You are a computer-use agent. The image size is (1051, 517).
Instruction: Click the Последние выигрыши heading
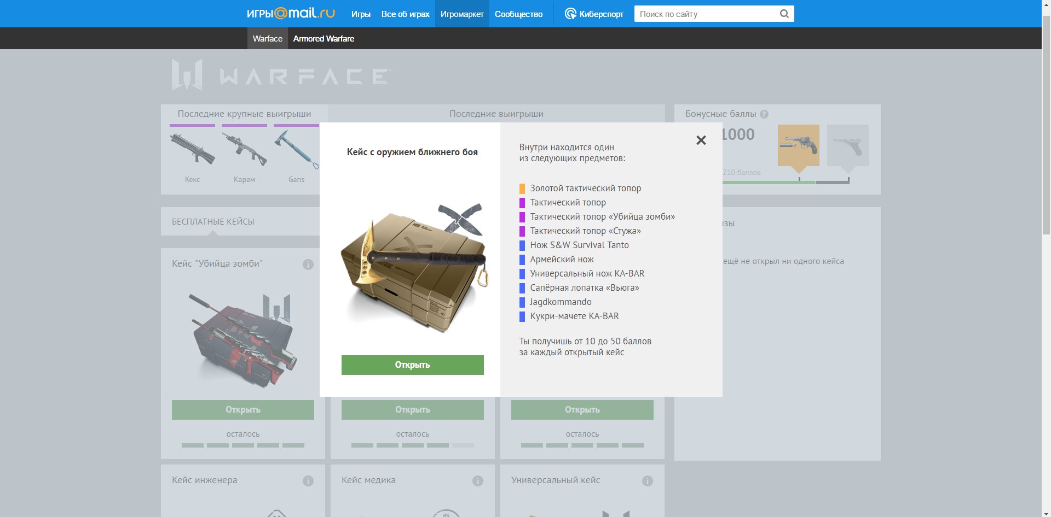496,114
